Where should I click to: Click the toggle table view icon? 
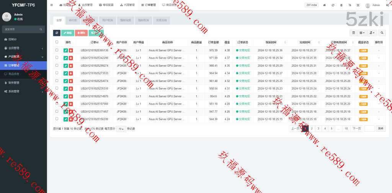click(353, 33)
